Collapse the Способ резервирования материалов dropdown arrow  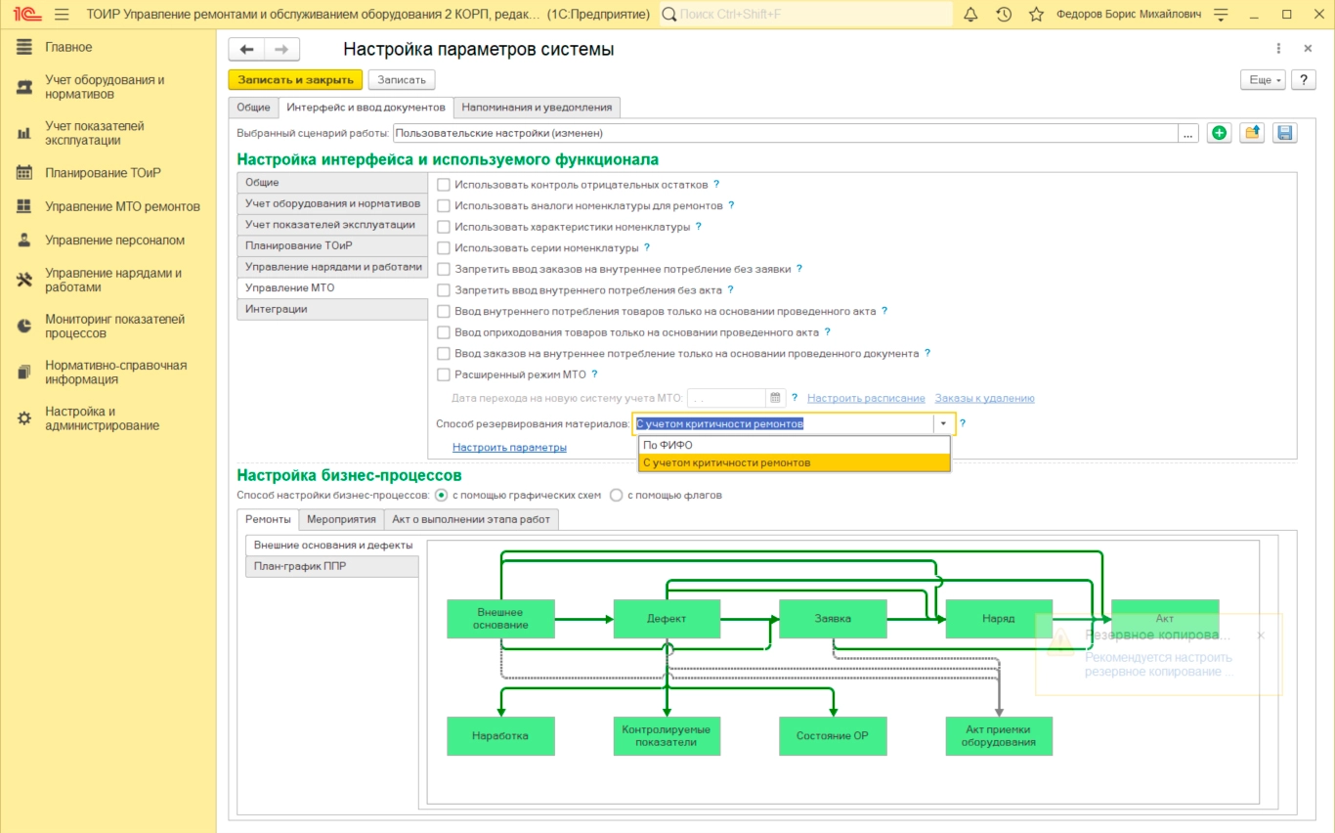pos(943,424)
